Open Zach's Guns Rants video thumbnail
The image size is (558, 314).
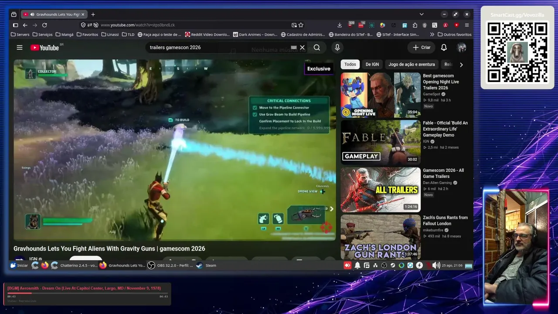pos(381,237)
